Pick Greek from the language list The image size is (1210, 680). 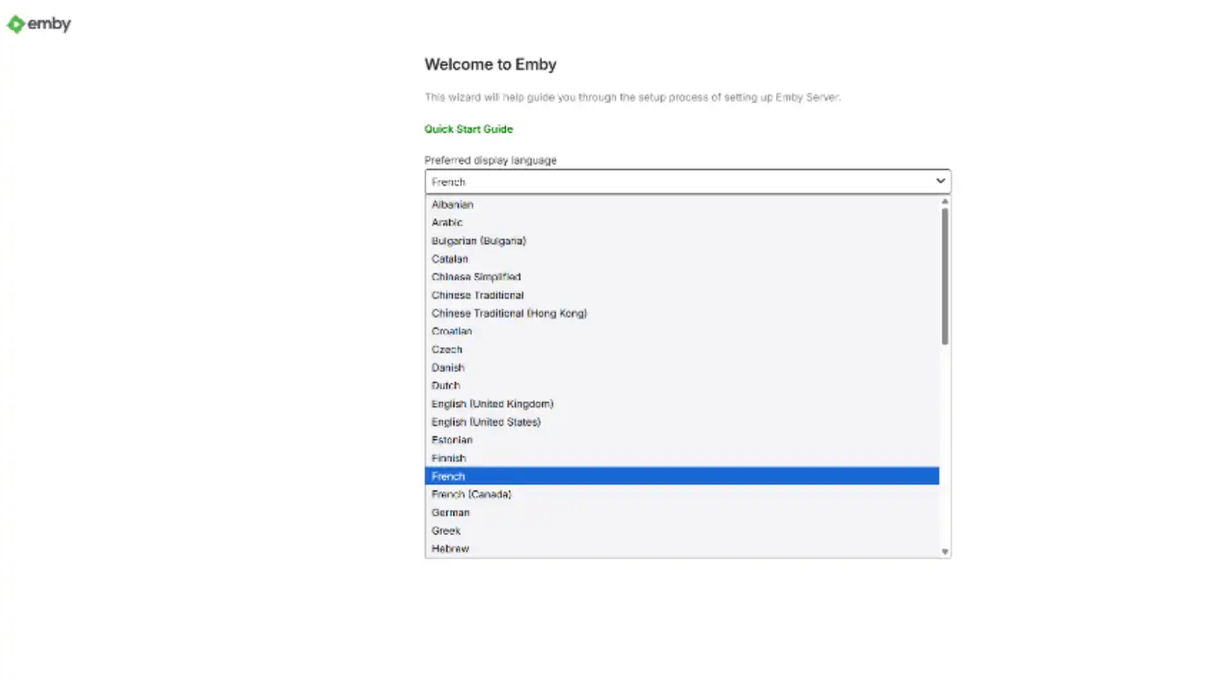[682, 530]
